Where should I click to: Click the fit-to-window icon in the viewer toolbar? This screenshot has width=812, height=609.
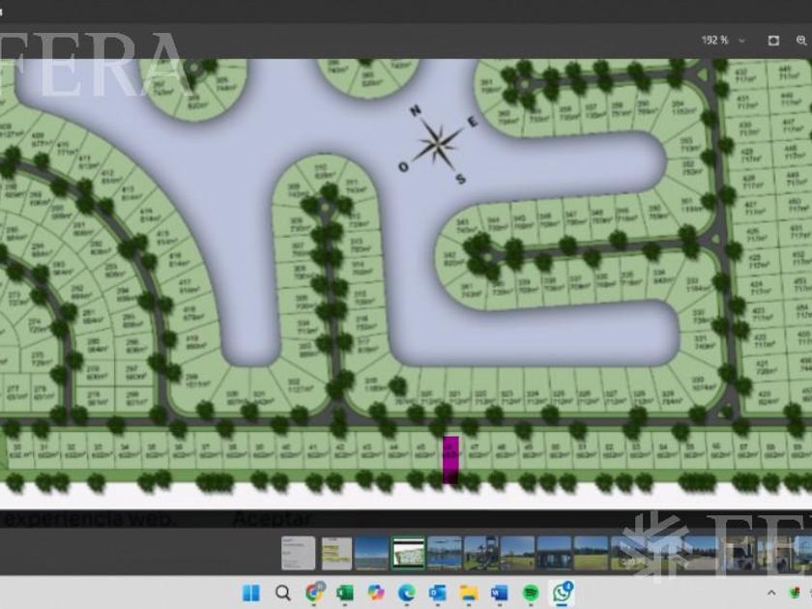point(773,41)
